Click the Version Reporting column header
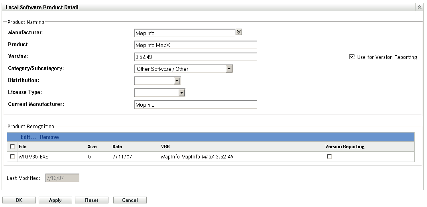The image size is (427, 207). (x=345, y=146)
